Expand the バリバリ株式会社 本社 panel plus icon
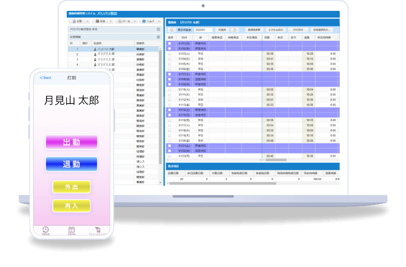The width and height of the screenshot is (406, 267). pyautogui.click(x=158, y=29)
